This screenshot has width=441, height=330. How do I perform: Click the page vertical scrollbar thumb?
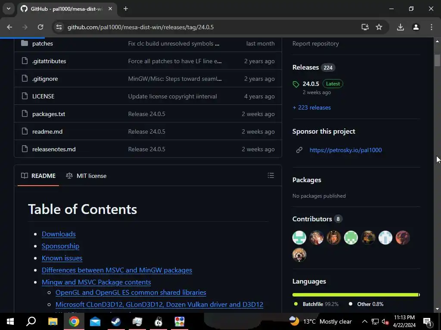click(x=437, y=60)
